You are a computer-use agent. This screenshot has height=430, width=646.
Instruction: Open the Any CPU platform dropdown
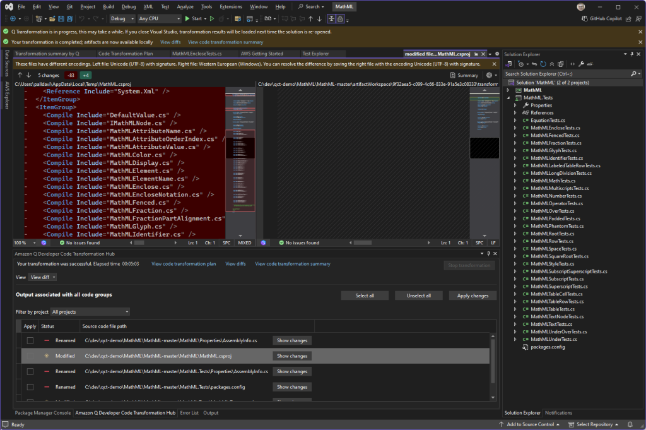pos(159,18)
